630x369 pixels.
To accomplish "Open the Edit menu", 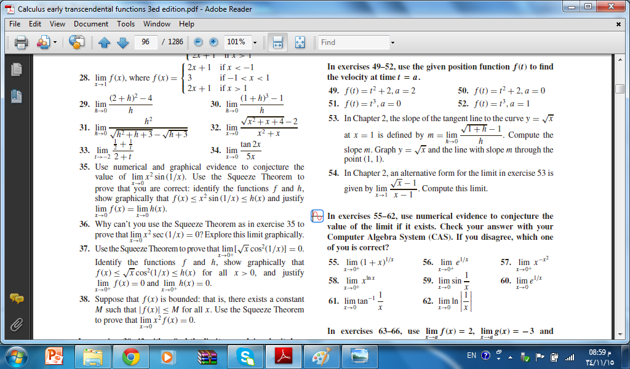I will pos(35,24).
